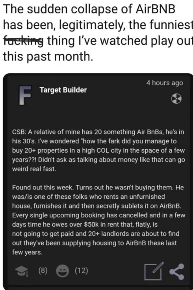This screenshot has height=290, width=193.
Task: Click the 'few years.' ending line
Action: tap(27, 252)
